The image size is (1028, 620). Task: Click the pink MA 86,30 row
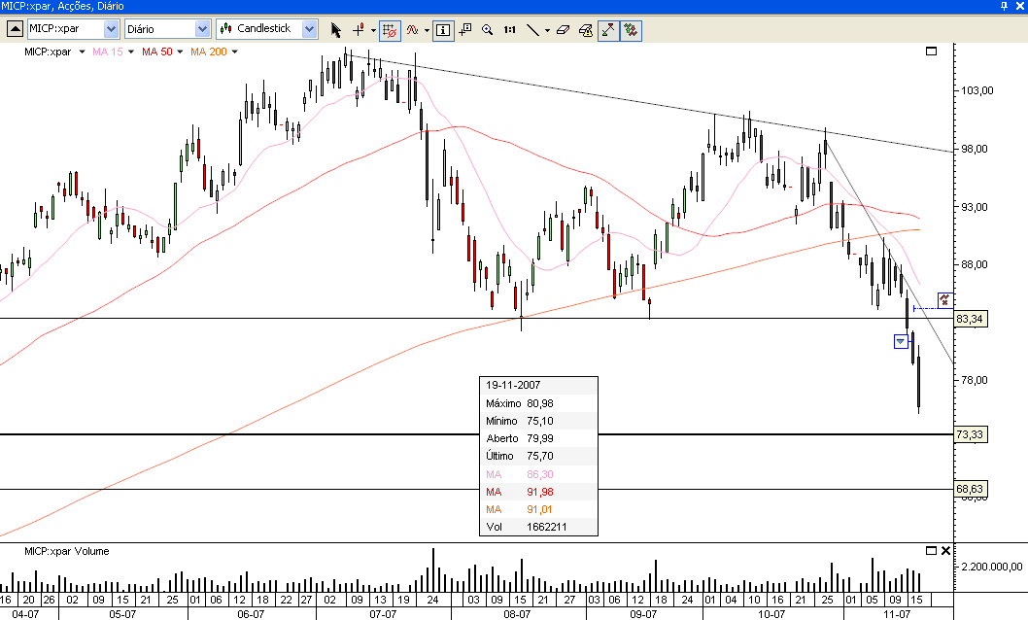pyautogui.click(x=539, y=474)
